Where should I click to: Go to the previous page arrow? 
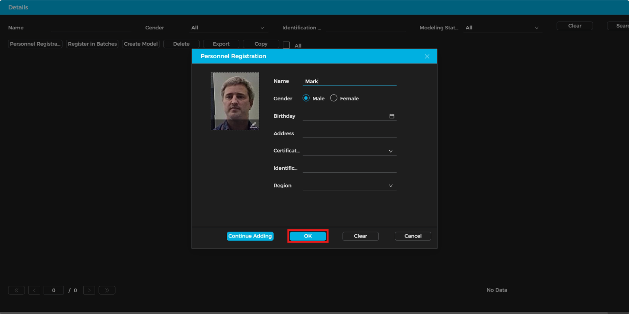pyautogui.click(x=34, y=290)
